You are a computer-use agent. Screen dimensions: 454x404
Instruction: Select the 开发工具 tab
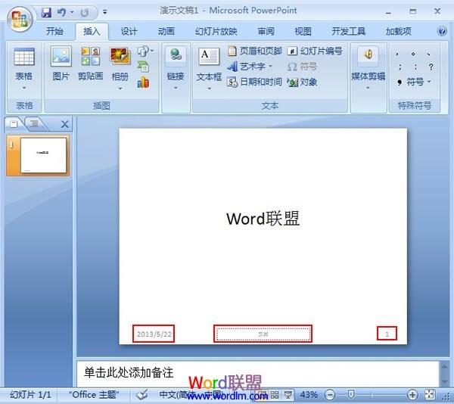(348, 31)
